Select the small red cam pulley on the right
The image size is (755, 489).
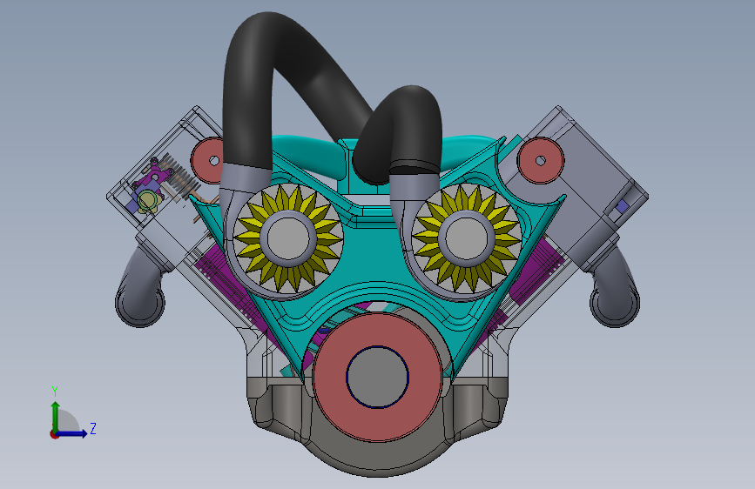(540, 160)
